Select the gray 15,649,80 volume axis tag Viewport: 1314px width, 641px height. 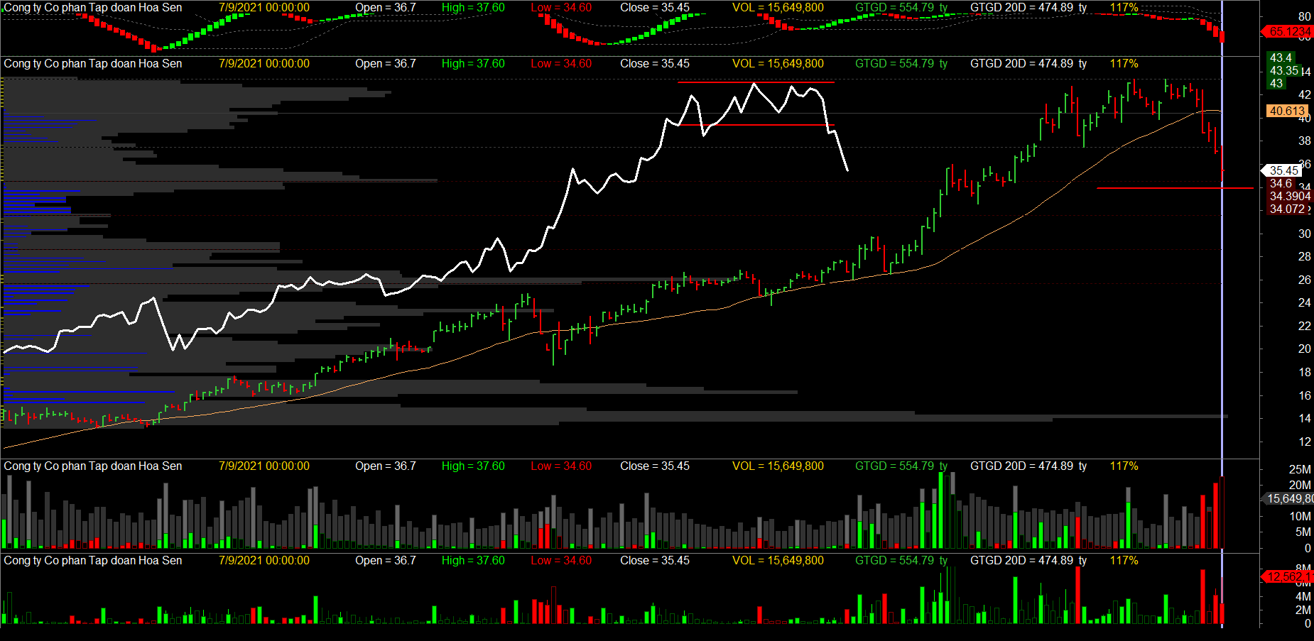coord(1289,499)
